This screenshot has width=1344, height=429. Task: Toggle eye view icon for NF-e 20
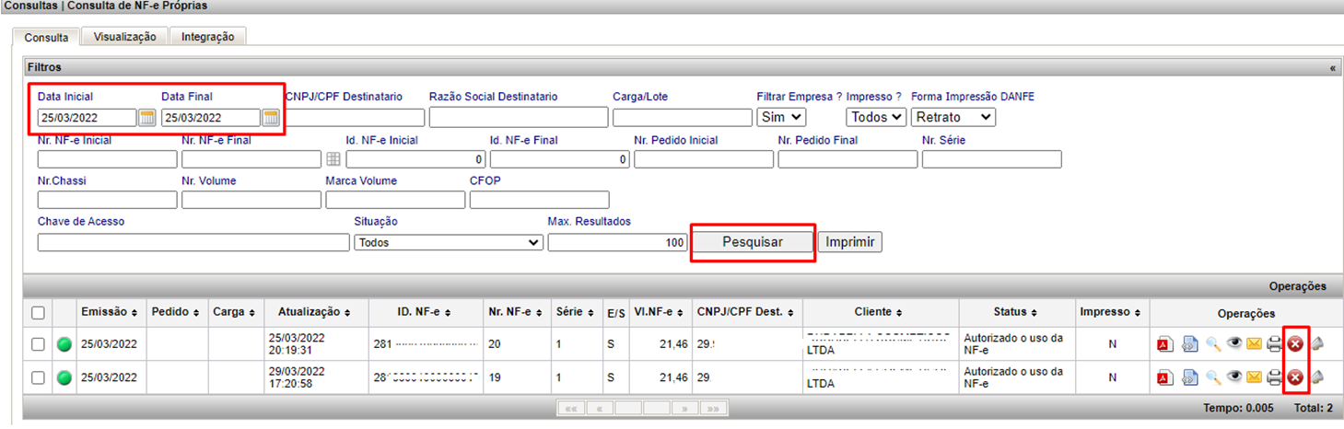click(1234, 344)
